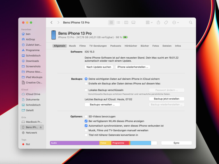
Task: Click the Sync button
Action: click(176, 143)
